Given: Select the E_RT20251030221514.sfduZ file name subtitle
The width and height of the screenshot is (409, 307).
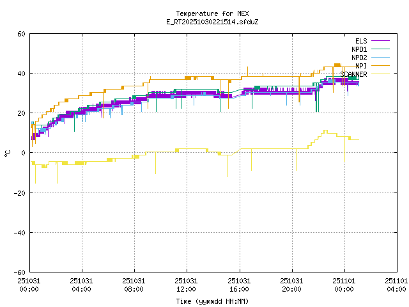Looking at the screenshot, I should pyautogui.click(x=212, y=22).
